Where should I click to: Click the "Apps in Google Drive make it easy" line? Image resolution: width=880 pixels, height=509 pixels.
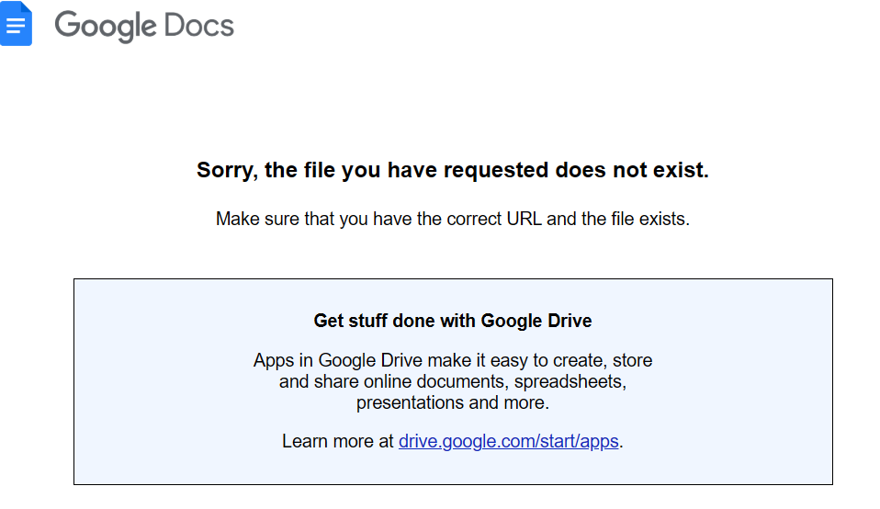tap(453, 360)
